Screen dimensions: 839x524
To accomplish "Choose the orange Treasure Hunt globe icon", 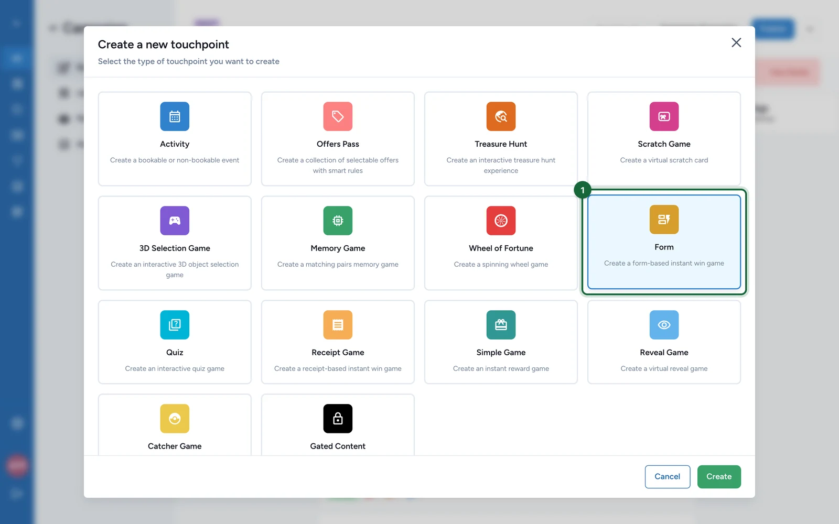I will coord(501,116).
